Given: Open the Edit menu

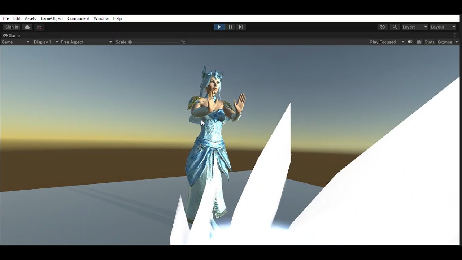Looking at the screenshot, I should [17, 18].
